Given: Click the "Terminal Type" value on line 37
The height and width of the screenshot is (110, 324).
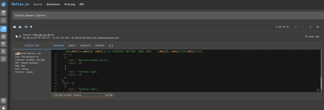Looking at the screenshot, I should (88, 72).
